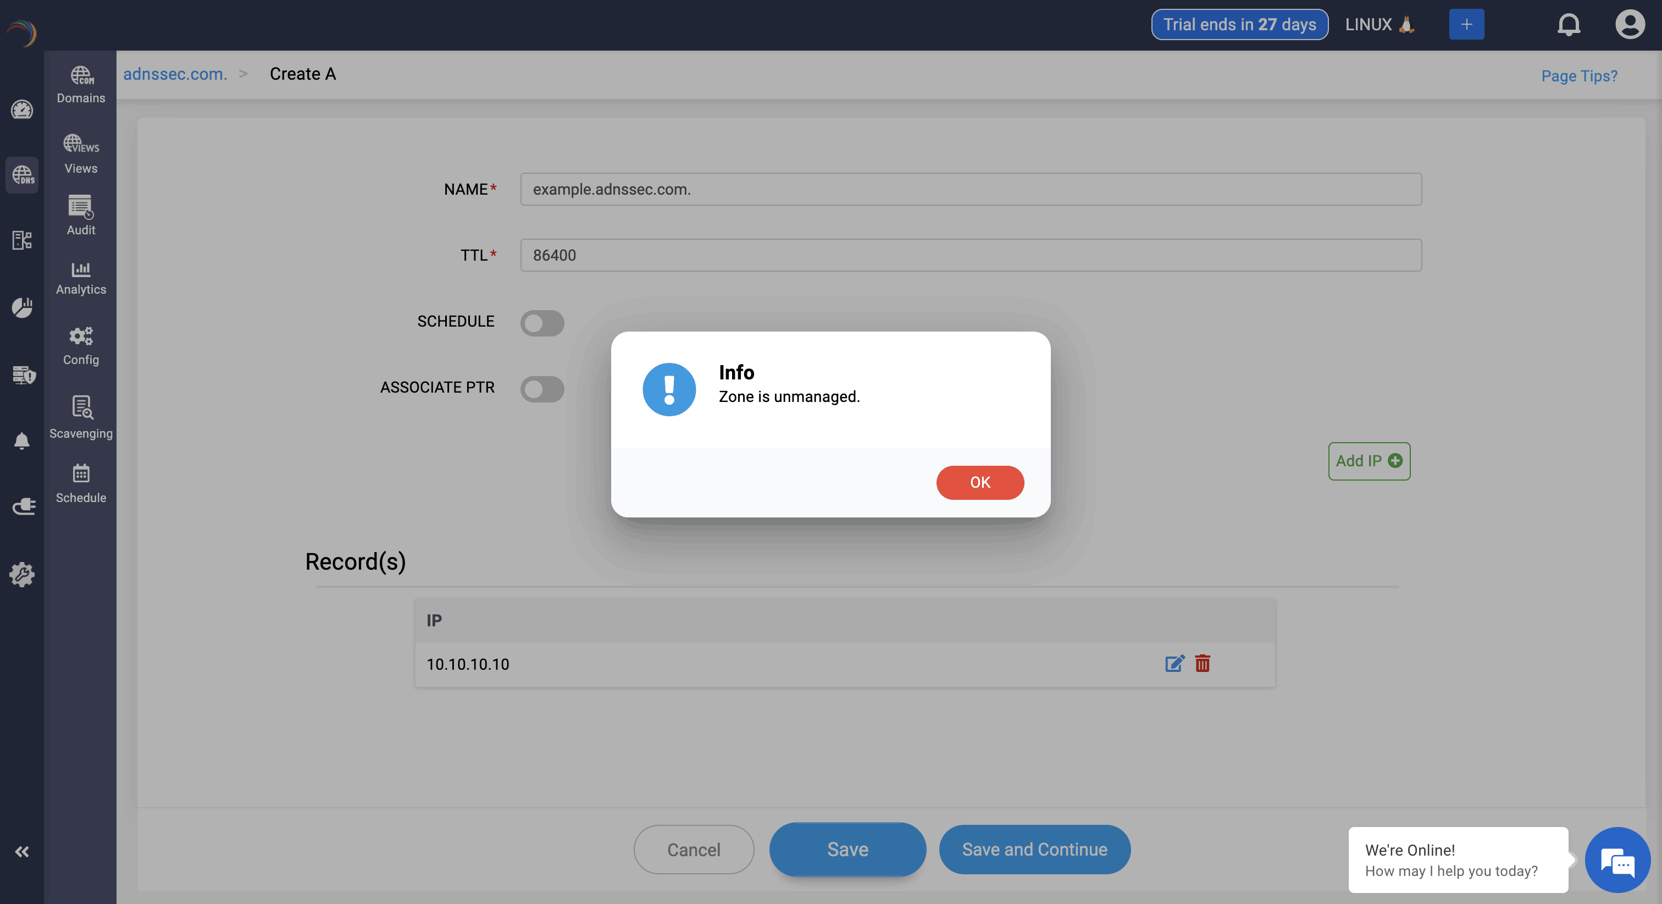Click the blue plus button in the header
Image resolution: width=1662 pixels, height=904 pixels.
(1466, 25)
